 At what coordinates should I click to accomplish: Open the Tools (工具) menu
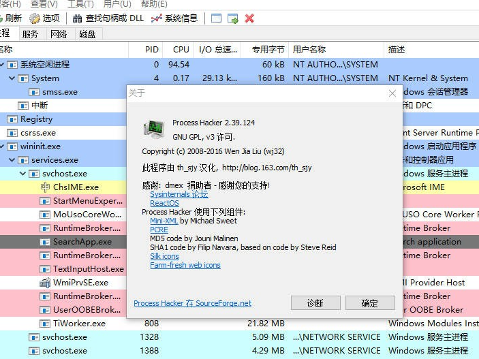[81, 4]
